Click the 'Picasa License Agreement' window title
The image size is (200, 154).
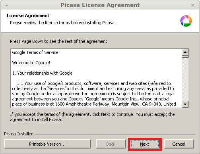coord(100,5)
